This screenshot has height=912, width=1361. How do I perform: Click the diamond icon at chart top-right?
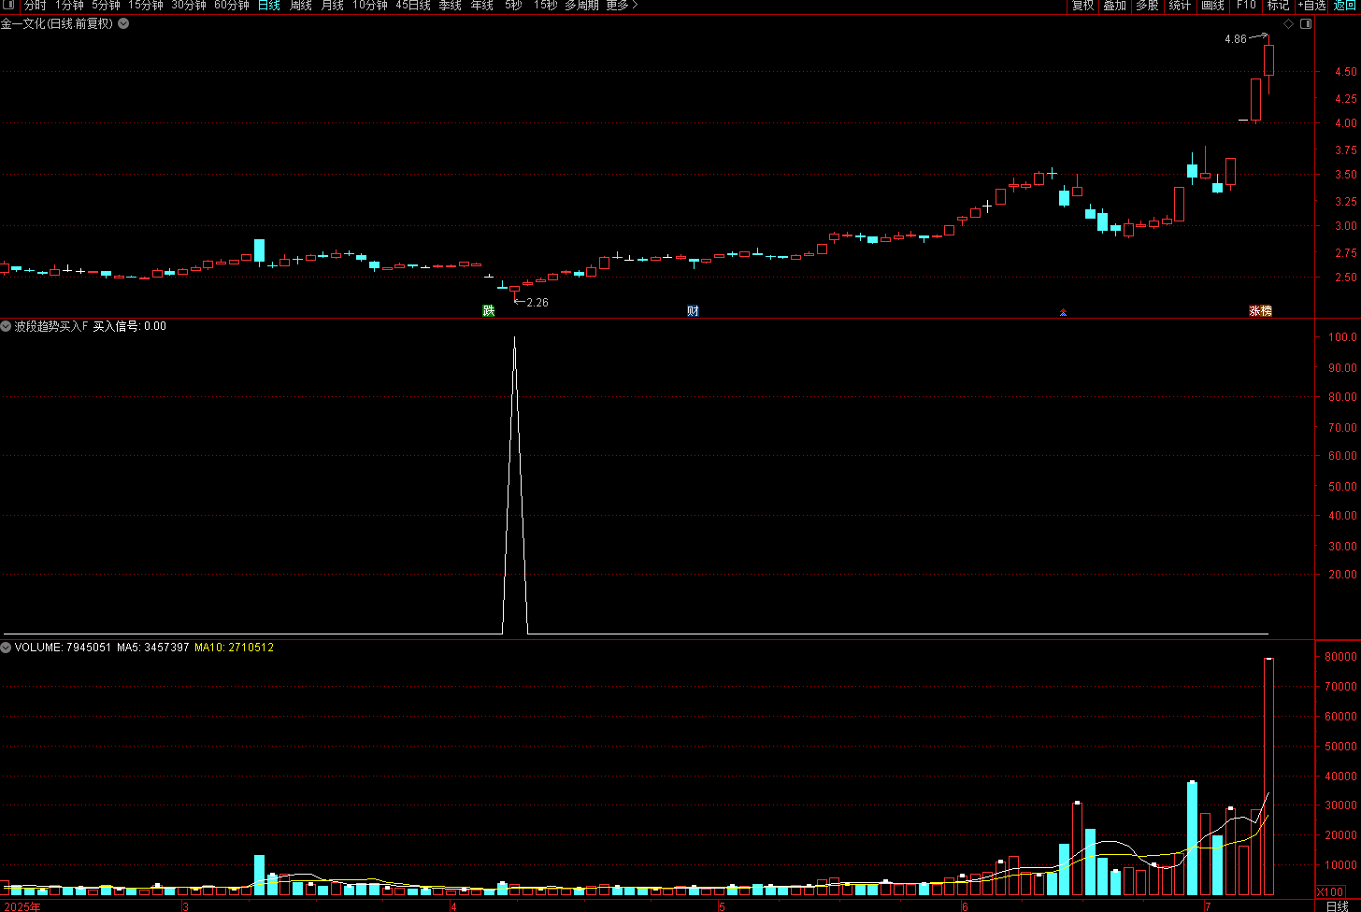click(x=1288, y=23)
